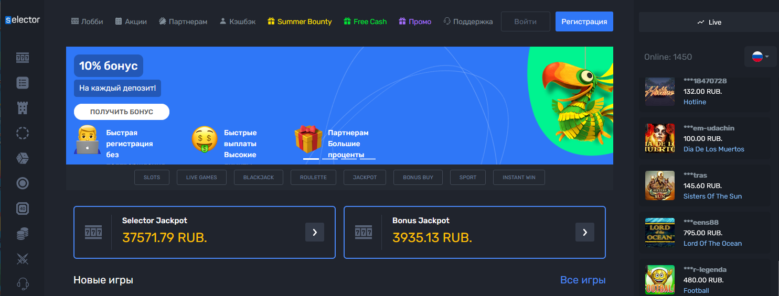The image size is (779, 296).
Task: Click the crossed swords sidebar icon
Action: 23,259
